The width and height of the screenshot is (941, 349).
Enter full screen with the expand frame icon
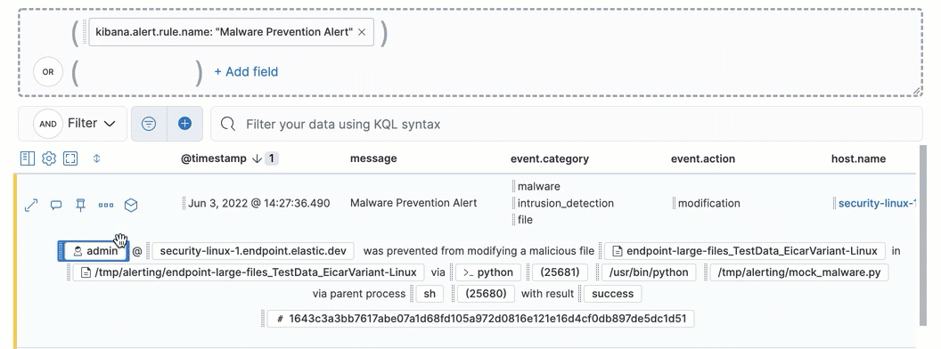tap(70, 158)
